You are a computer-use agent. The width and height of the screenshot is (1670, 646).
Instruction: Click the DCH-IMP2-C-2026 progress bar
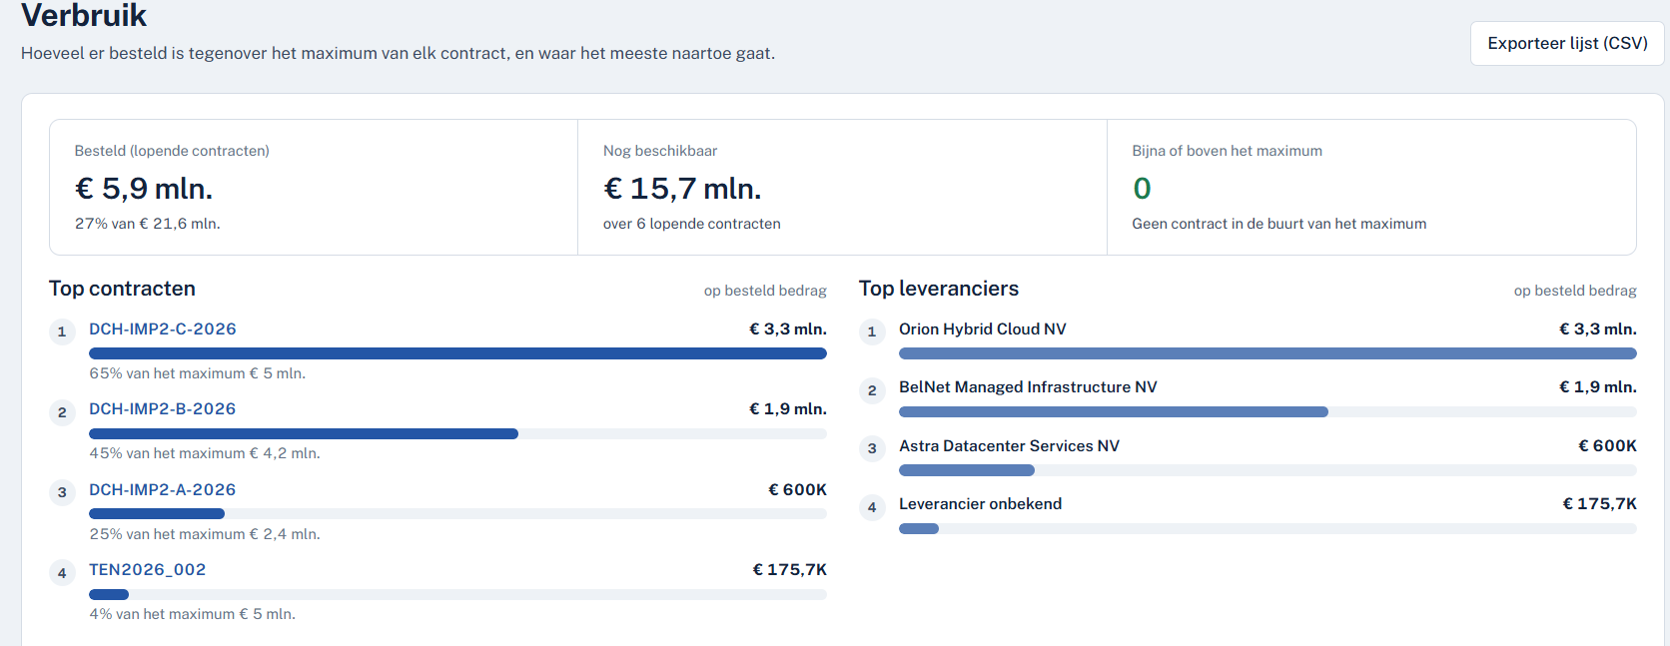(x=457, y=353)
